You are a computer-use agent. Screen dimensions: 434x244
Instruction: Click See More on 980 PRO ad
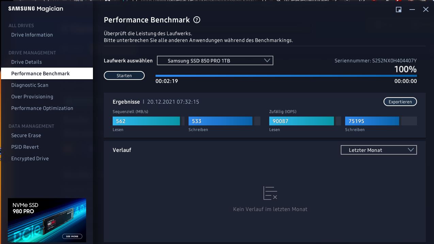click(72, 236)
